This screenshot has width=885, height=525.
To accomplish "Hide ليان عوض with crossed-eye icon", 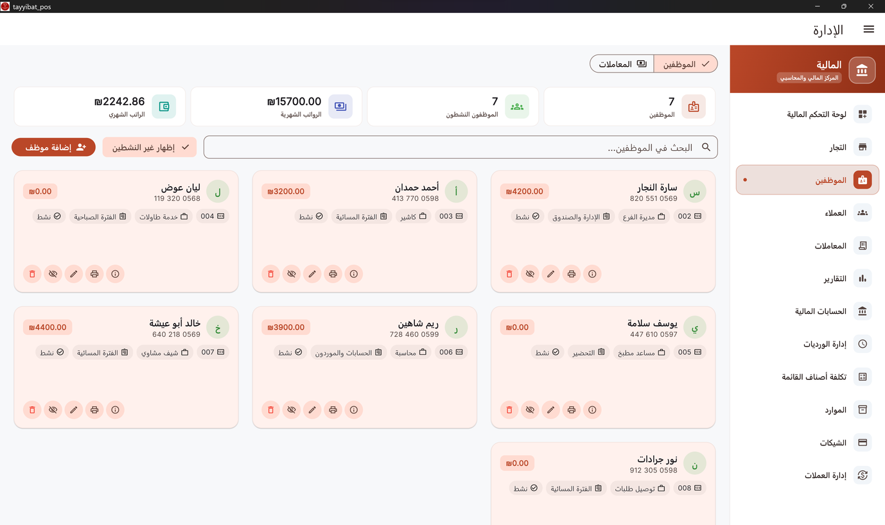I will coord(53,274).
